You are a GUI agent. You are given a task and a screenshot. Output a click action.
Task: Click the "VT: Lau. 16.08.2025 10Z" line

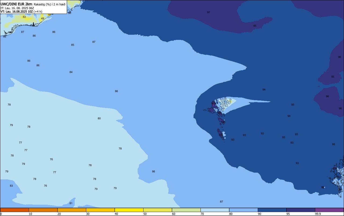coord(17,12)
